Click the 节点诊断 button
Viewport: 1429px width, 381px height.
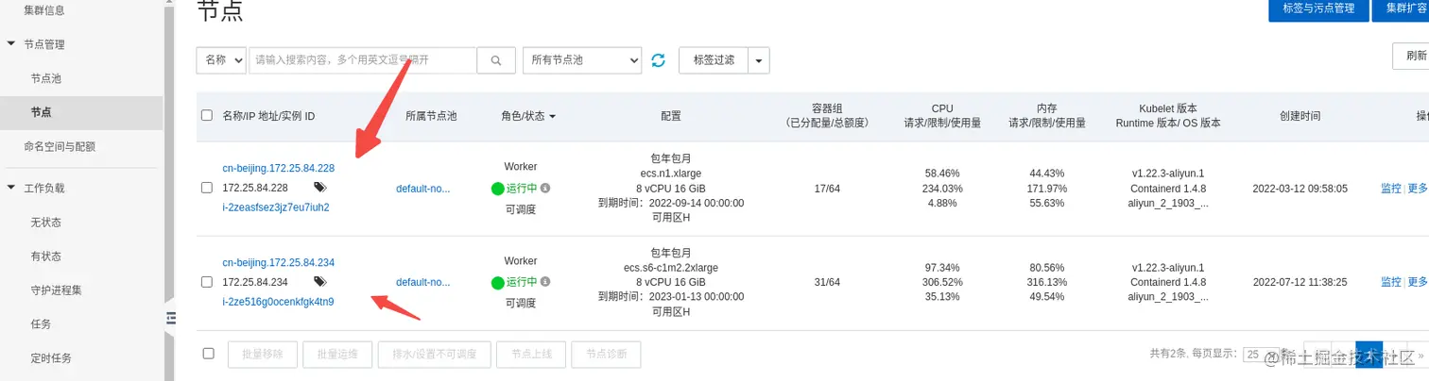click(x=606, y=355)
